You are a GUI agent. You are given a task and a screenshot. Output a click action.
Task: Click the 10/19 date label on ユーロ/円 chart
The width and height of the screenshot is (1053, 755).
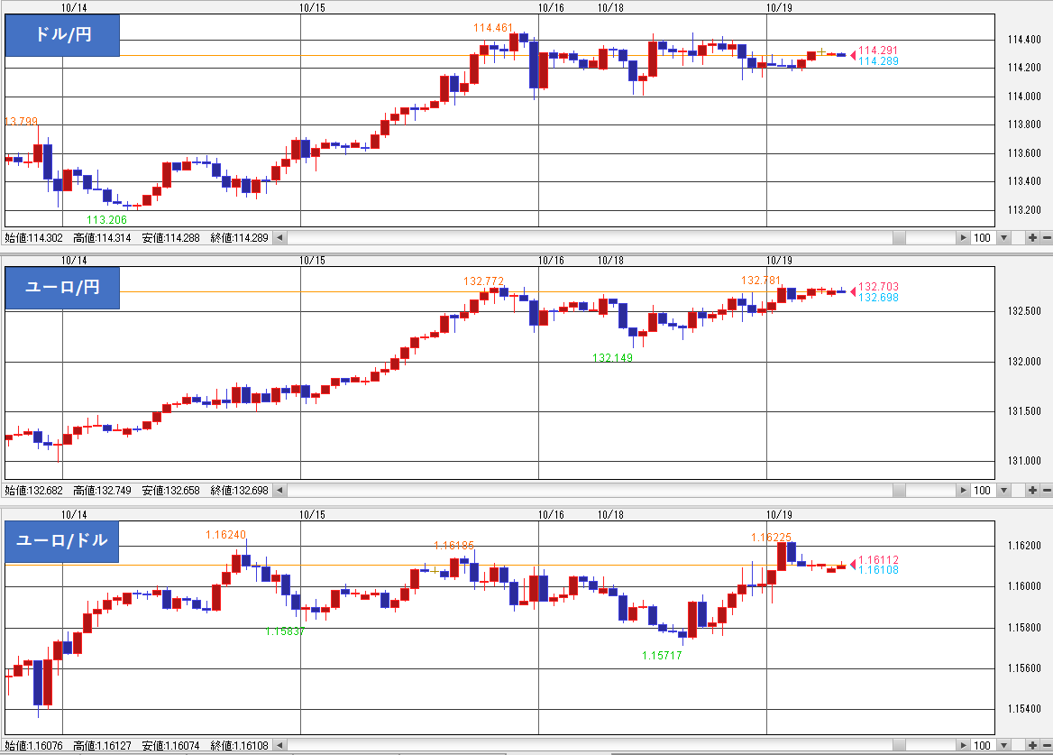(x=779, y=261)
